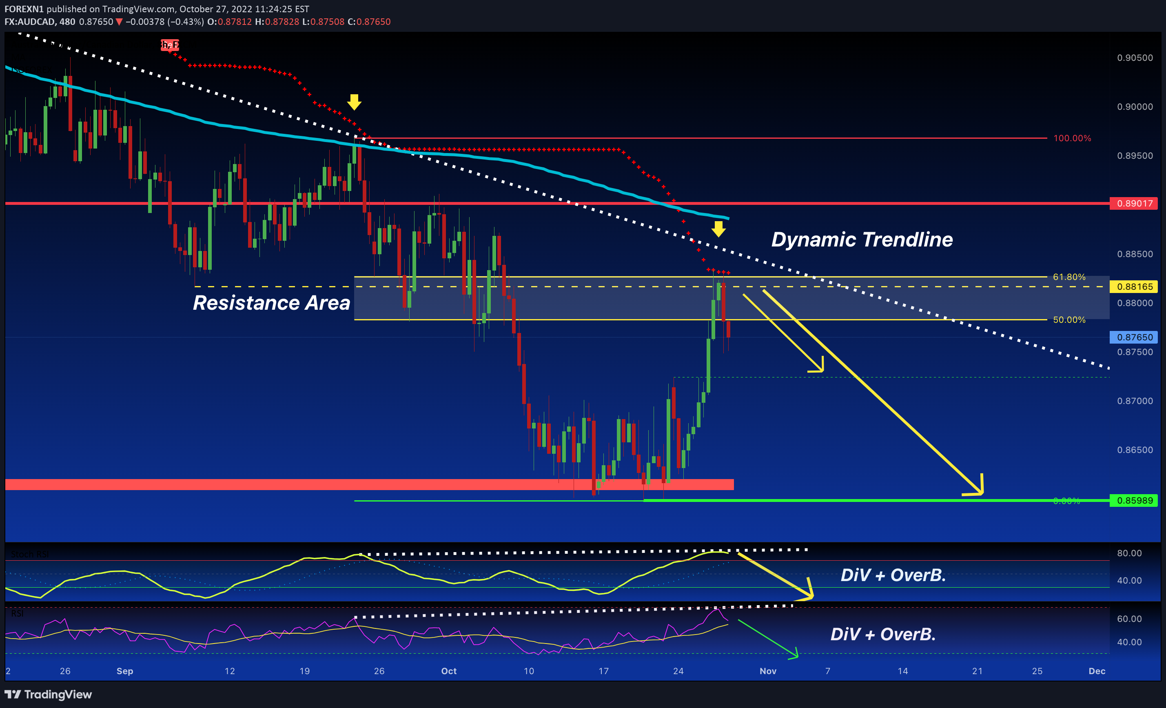1166x708 pixels.
Task: Click date 17 on the time axis
Action: 603,671
